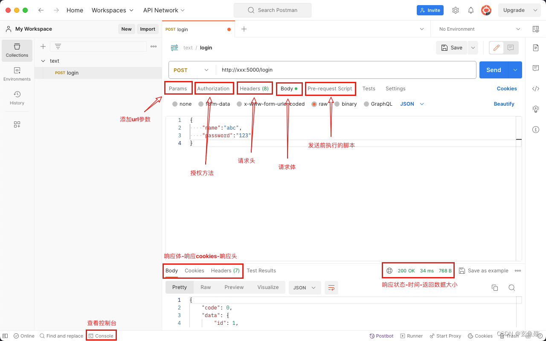Click Save as example
The height and width of the screenshot is (341, 546).
coord(484,271)
